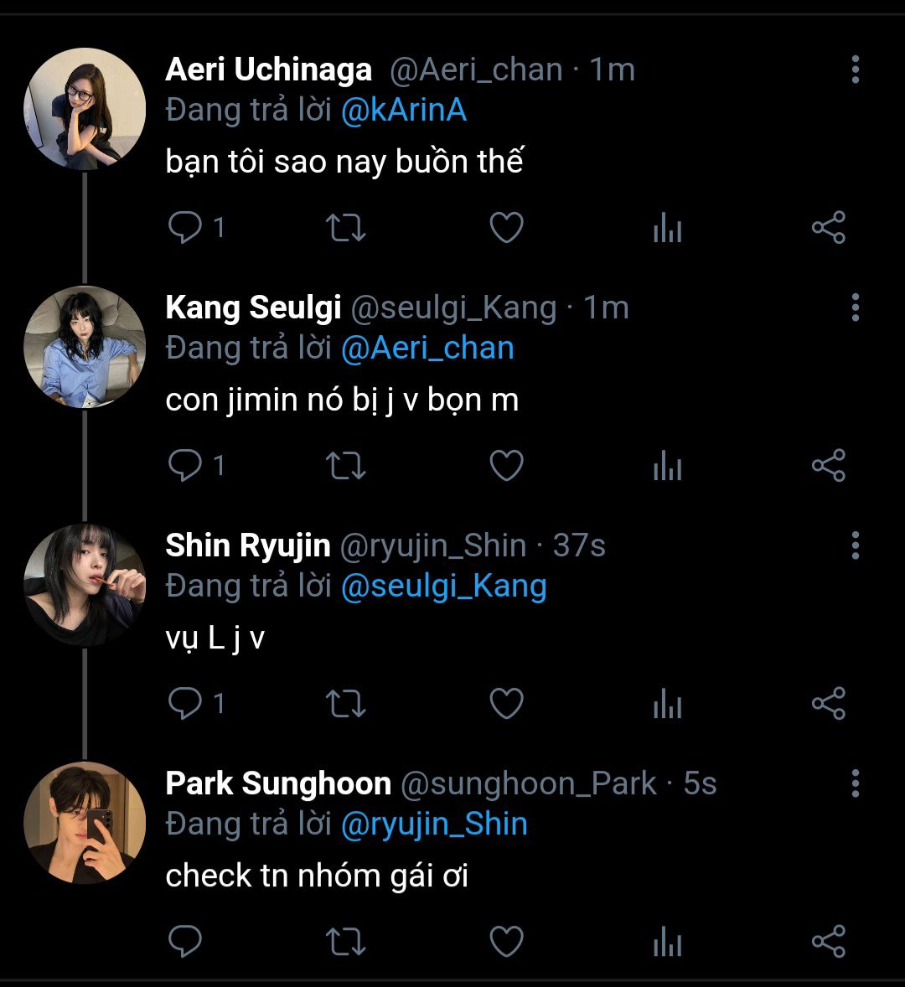Open the @seulgi_Kang mention link
Image resolution: width=905 pixels, height=987 pixels.
tap(443, 587)
